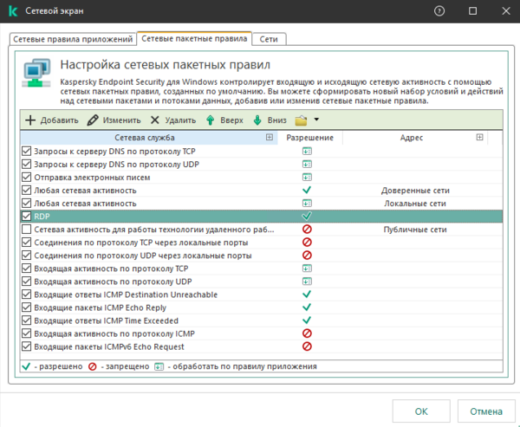The height and width of the screenshot is (427, 520).
Task: Open the Сети tab
Action: (x=270, y=39)
